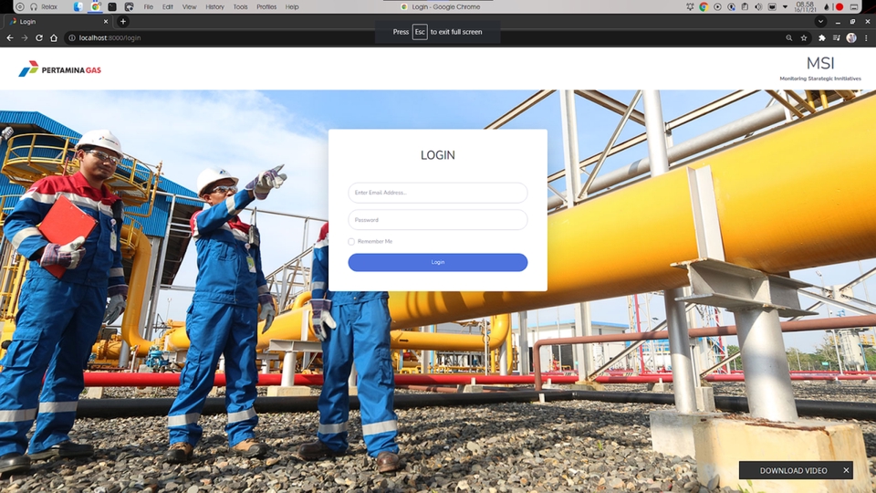Click the LOGIN heading text
Image resolution: width=876 pixels, height=493 pixels.
coord(437,155)
